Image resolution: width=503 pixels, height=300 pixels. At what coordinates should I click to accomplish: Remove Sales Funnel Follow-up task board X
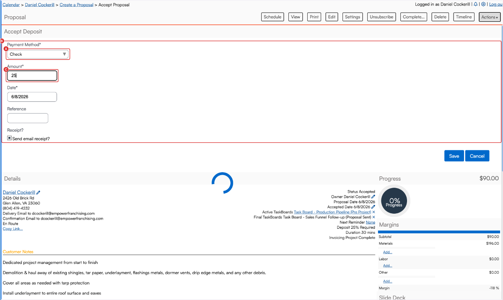pos(373,217)
